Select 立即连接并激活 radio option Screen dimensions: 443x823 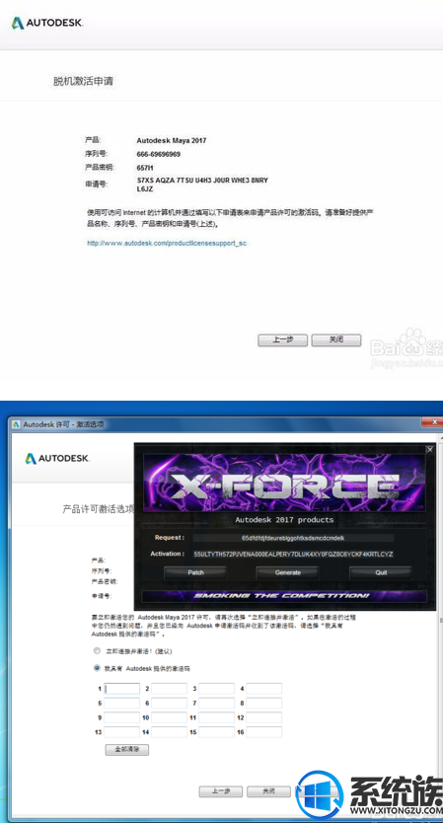pyautogui.click(x=97, y=651)
